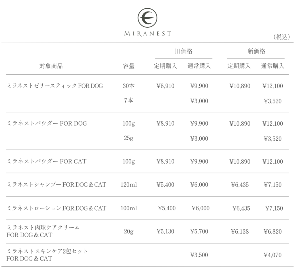Click ミラネストゼリースティック FOR DOG product name

click(55, 86)
